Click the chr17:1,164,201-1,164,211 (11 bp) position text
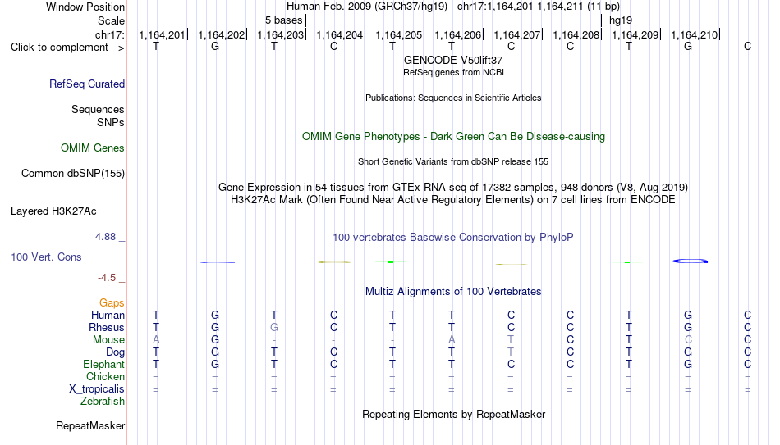Image resolution: width=780 pixels, height=445 pixels. (x=539, y=7)
